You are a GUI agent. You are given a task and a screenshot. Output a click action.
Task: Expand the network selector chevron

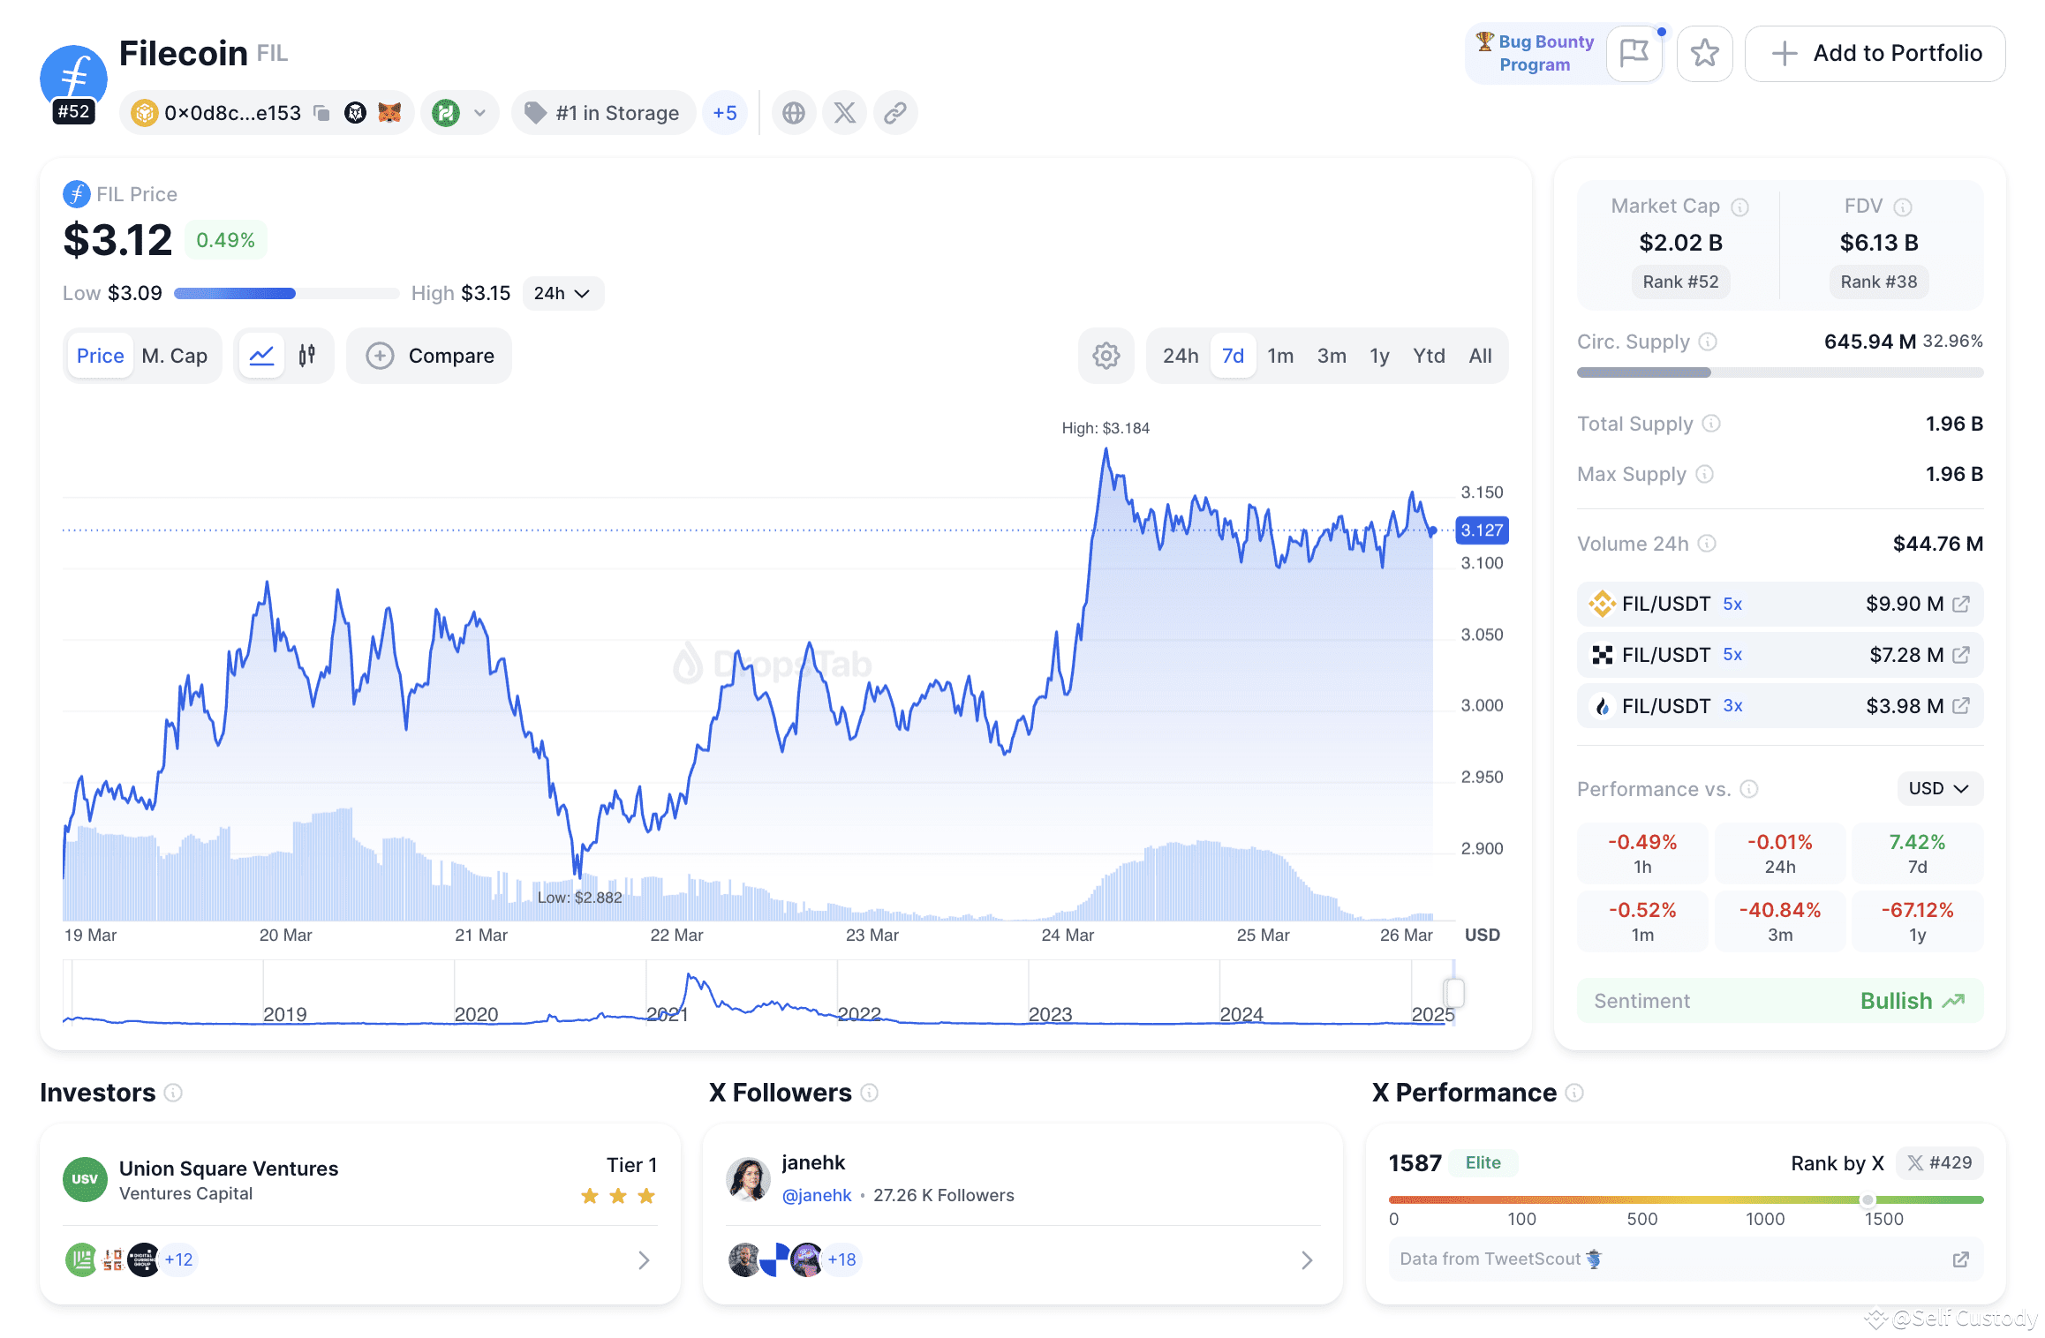[480, 113]
